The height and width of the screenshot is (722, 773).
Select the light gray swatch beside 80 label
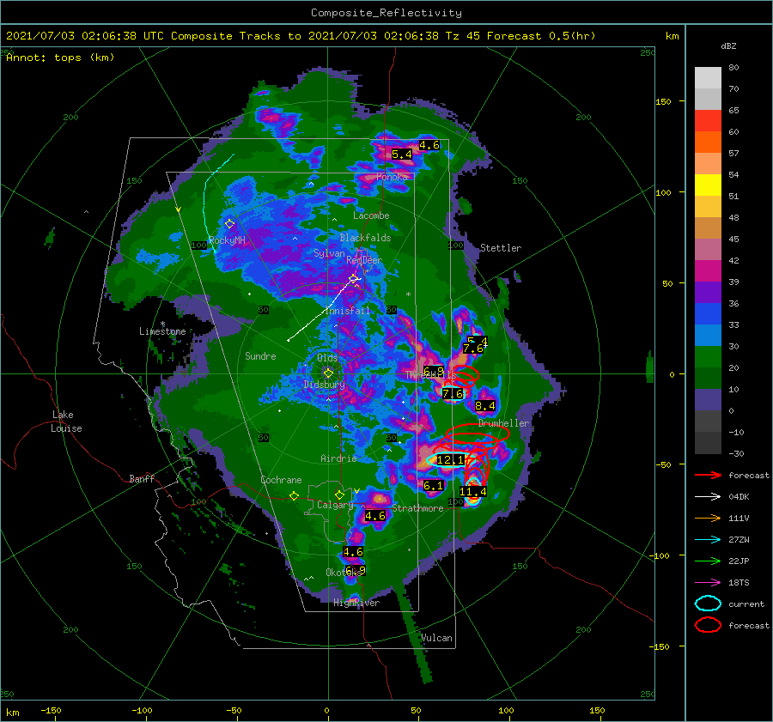(x=708, y=78)
